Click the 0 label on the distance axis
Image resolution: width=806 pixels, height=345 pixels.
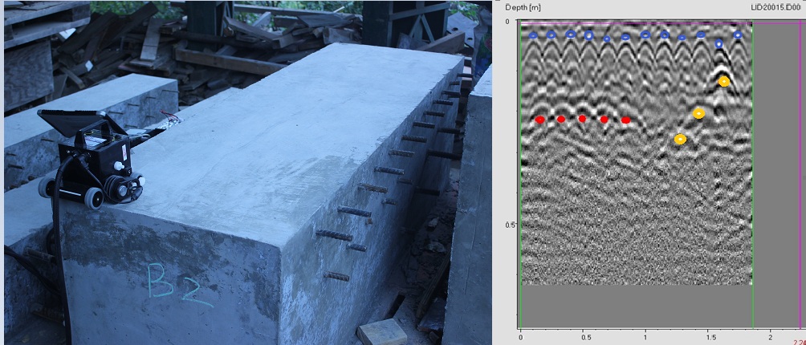pyautogui.click(x=521, y=339)
